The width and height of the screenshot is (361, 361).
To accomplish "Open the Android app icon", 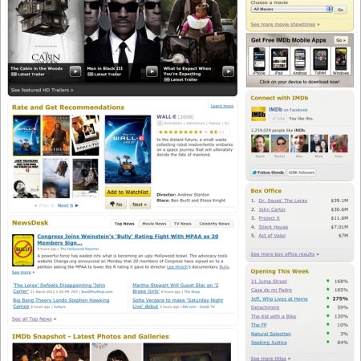I will coord(300,61).
